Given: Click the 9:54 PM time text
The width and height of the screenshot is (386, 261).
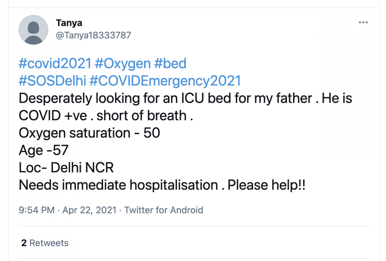Looking at the screenshot, I should (x=36, y=210).
